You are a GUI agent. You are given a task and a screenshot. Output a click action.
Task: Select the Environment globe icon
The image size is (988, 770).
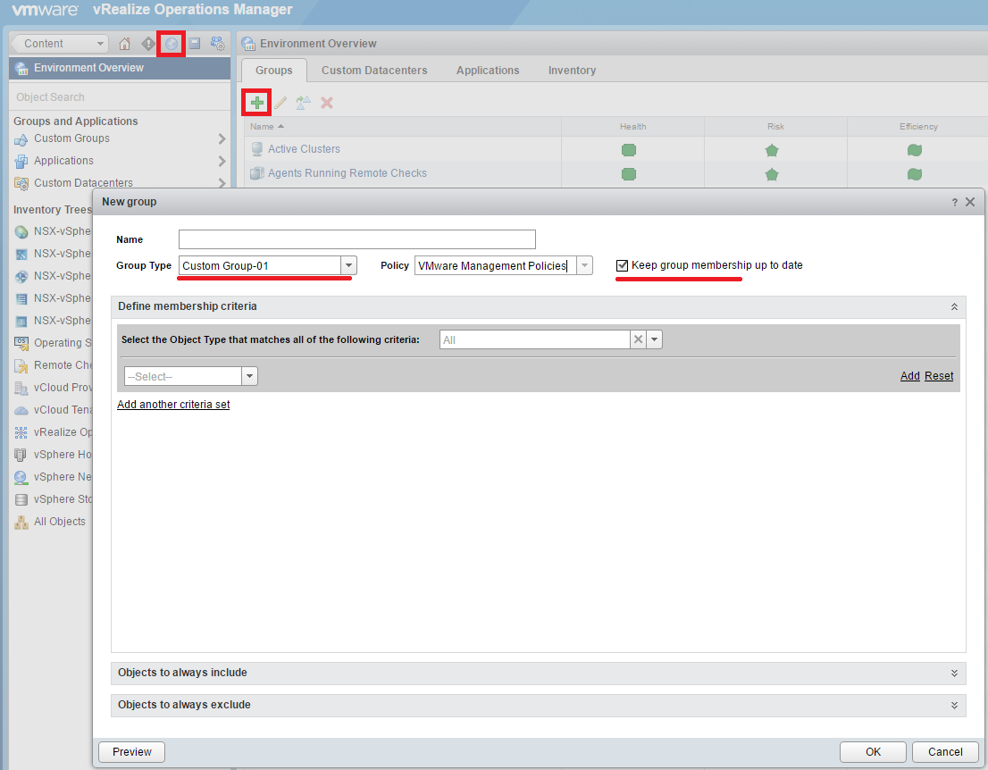[171, 44]
